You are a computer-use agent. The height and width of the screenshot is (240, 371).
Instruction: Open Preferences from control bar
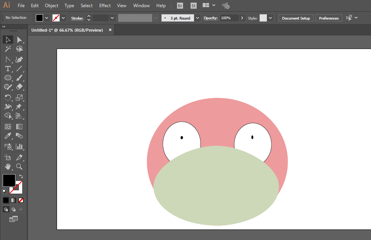pos(329,18)
